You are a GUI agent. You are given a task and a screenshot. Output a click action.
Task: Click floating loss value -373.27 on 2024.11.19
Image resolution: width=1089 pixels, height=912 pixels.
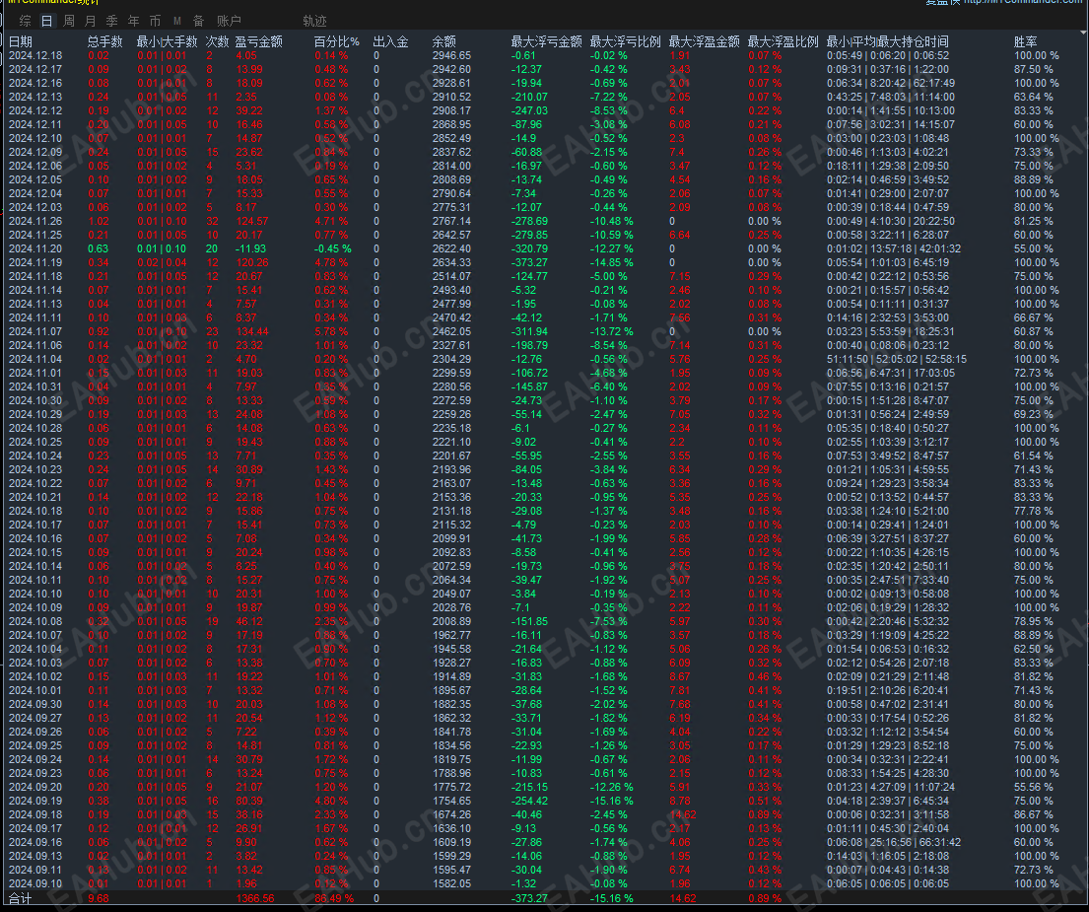click(x=529, y=262)
